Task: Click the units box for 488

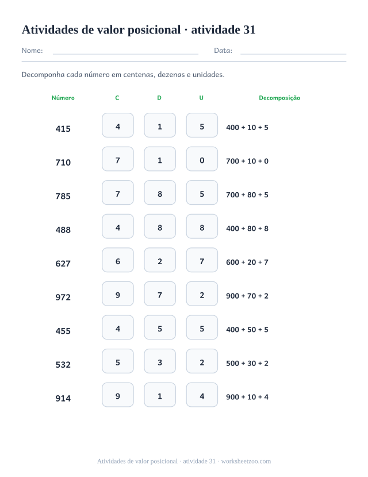Action: pyautogui.click(x=202, y=226)
